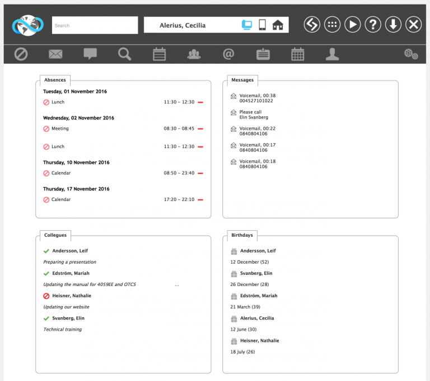Screen dimensions: 430x381
Task: Open help question mark button
Action: point(373,25)
